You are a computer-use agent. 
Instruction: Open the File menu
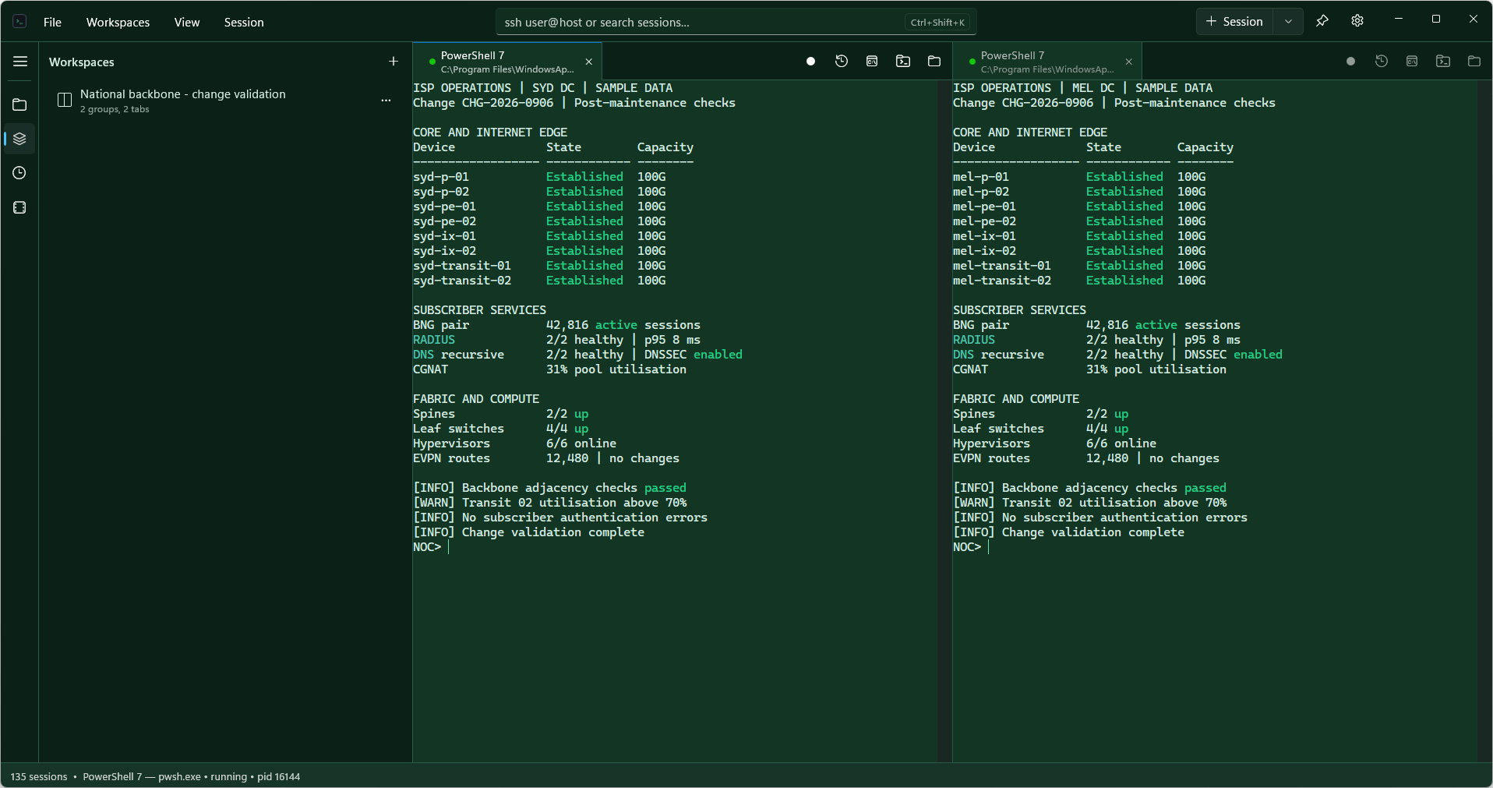(52, 23)
